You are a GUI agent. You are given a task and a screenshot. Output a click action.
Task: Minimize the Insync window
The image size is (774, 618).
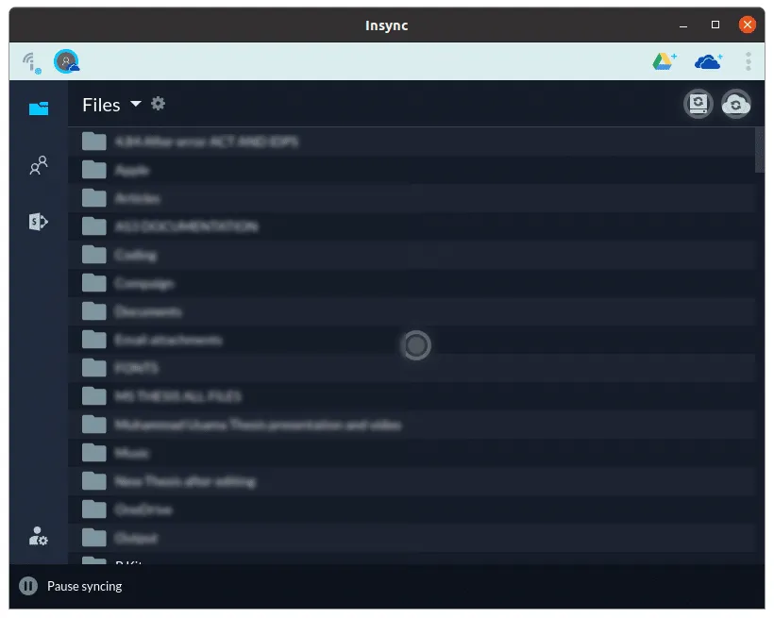click(683, 25)
